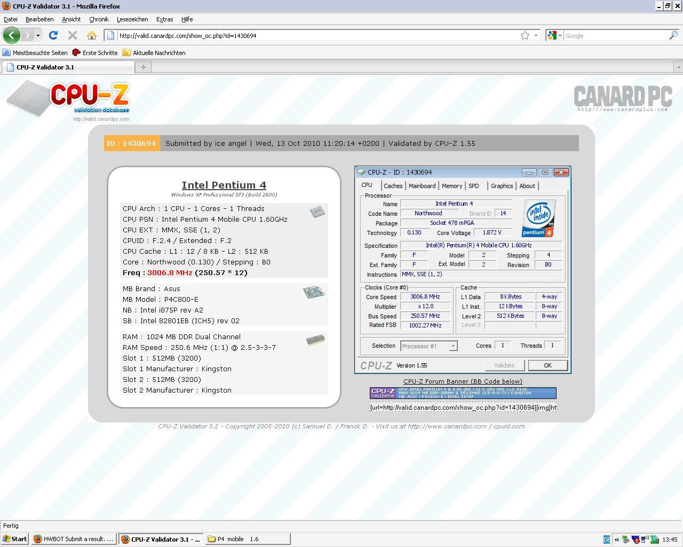
Task: Open Meistbesuchte Seiten bookmark folder
Action: click(35, 52)
